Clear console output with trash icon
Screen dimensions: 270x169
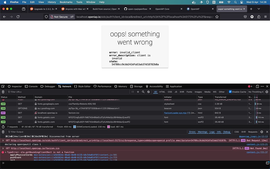click(x=3, y=132)
